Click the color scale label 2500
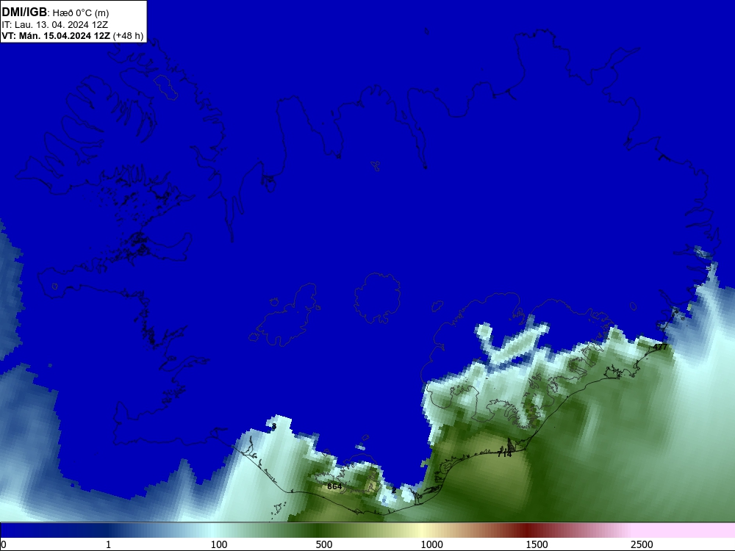 point(642,544)
